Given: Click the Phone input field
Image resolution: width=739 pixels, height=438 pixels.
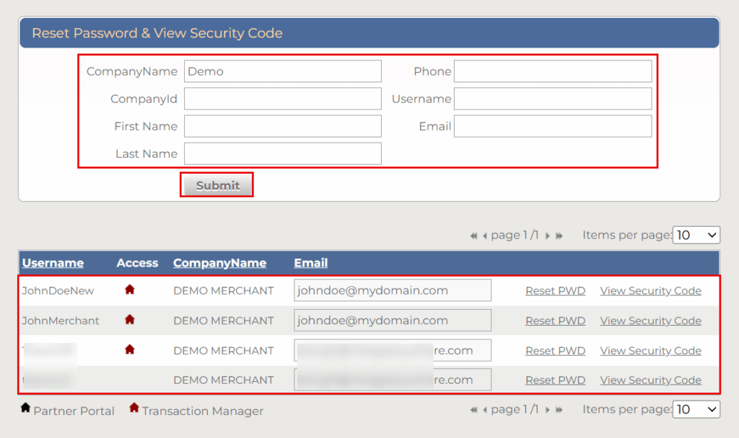Looking at the screenshot, I should (x=552, y=71).
